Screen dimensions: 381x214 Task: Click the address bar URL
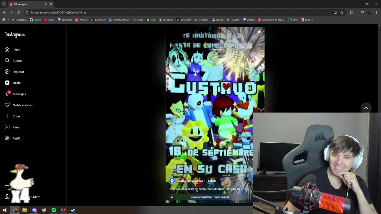coord(59,12)
